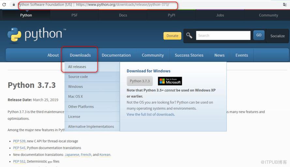Open the Downloads dropdown menu

pos(80,55)
